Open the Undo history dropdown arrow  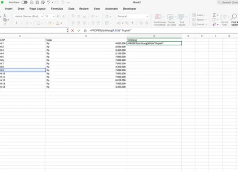click(52, 2)
